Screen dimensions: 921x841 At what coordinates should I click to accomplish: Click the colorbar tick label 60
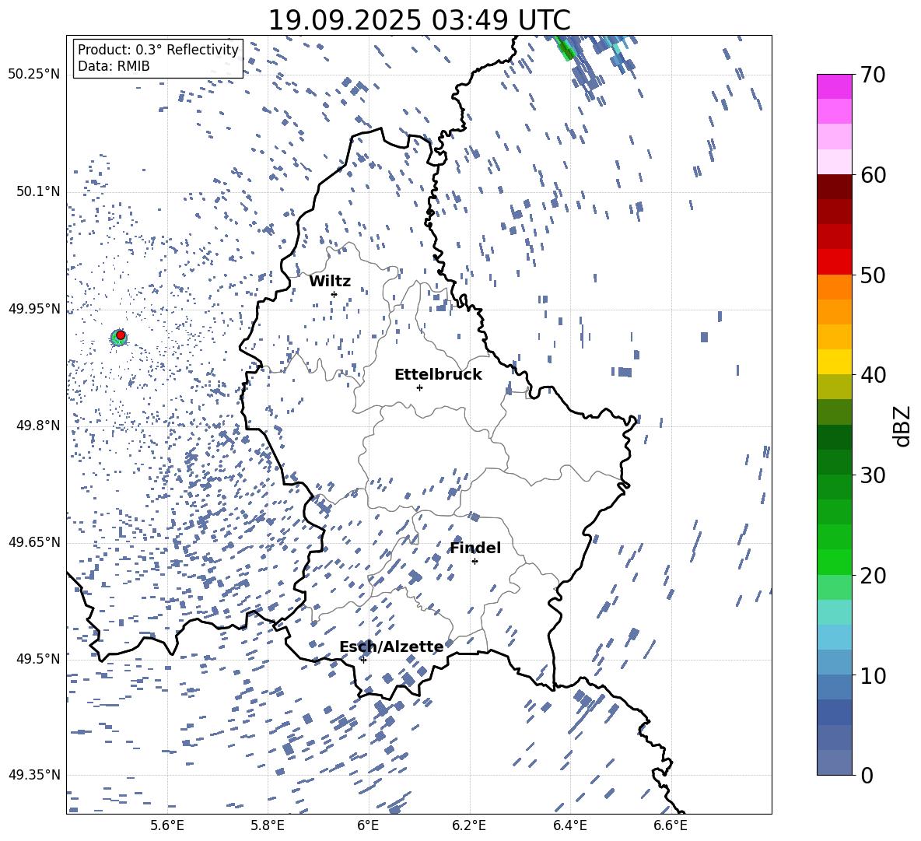click(x=874, y=175)
